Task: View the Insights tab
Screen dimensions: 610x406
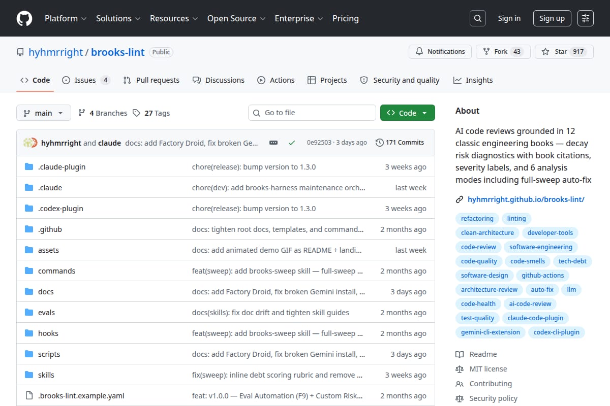Action: tap(473, 80)
